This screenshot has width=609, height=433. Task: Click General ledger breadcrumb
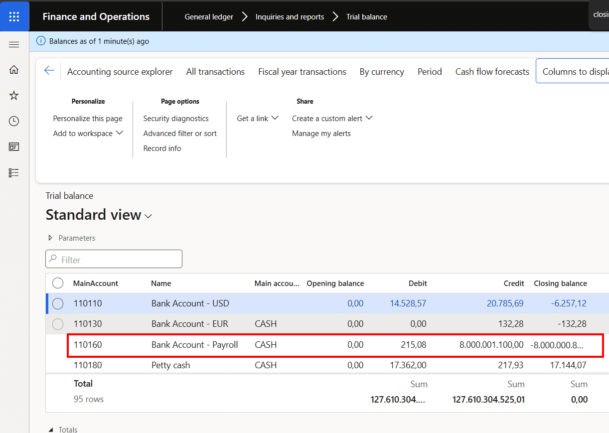[x=209, y=16]
